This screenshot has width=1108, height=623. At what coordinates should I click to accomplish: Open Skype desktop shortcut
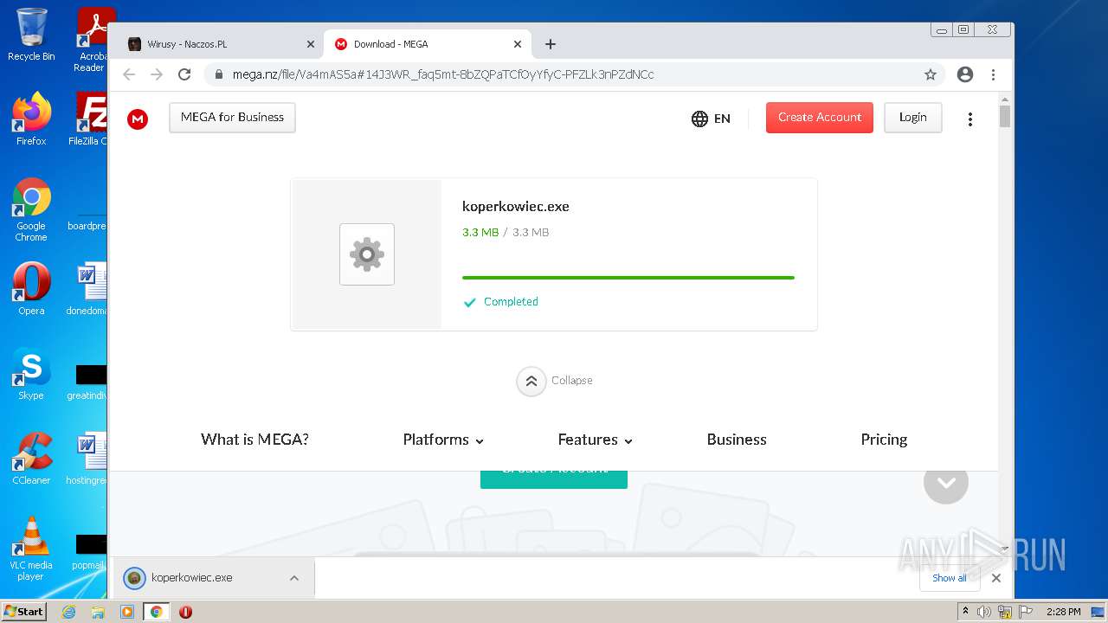pos(31,374)
